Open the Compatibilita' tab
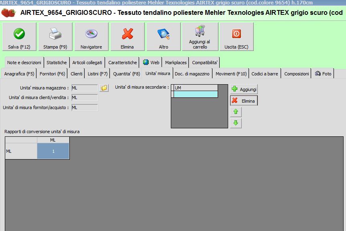This screenshot has width=346, height=231. pyautogui.click(x=204, y=63)
